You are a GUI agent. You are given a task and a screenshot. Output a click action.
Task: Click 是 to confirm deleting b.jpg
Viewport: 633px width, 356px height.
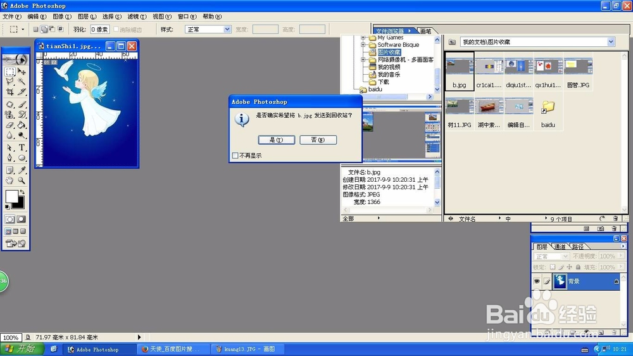pos(277,140)
